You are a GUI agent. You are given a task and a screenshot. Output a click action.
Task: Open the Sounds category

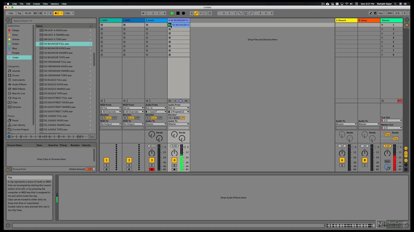[x=16, y=71]
